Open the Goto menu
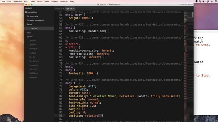Viewport: 218px width, 122px height. 40,1
